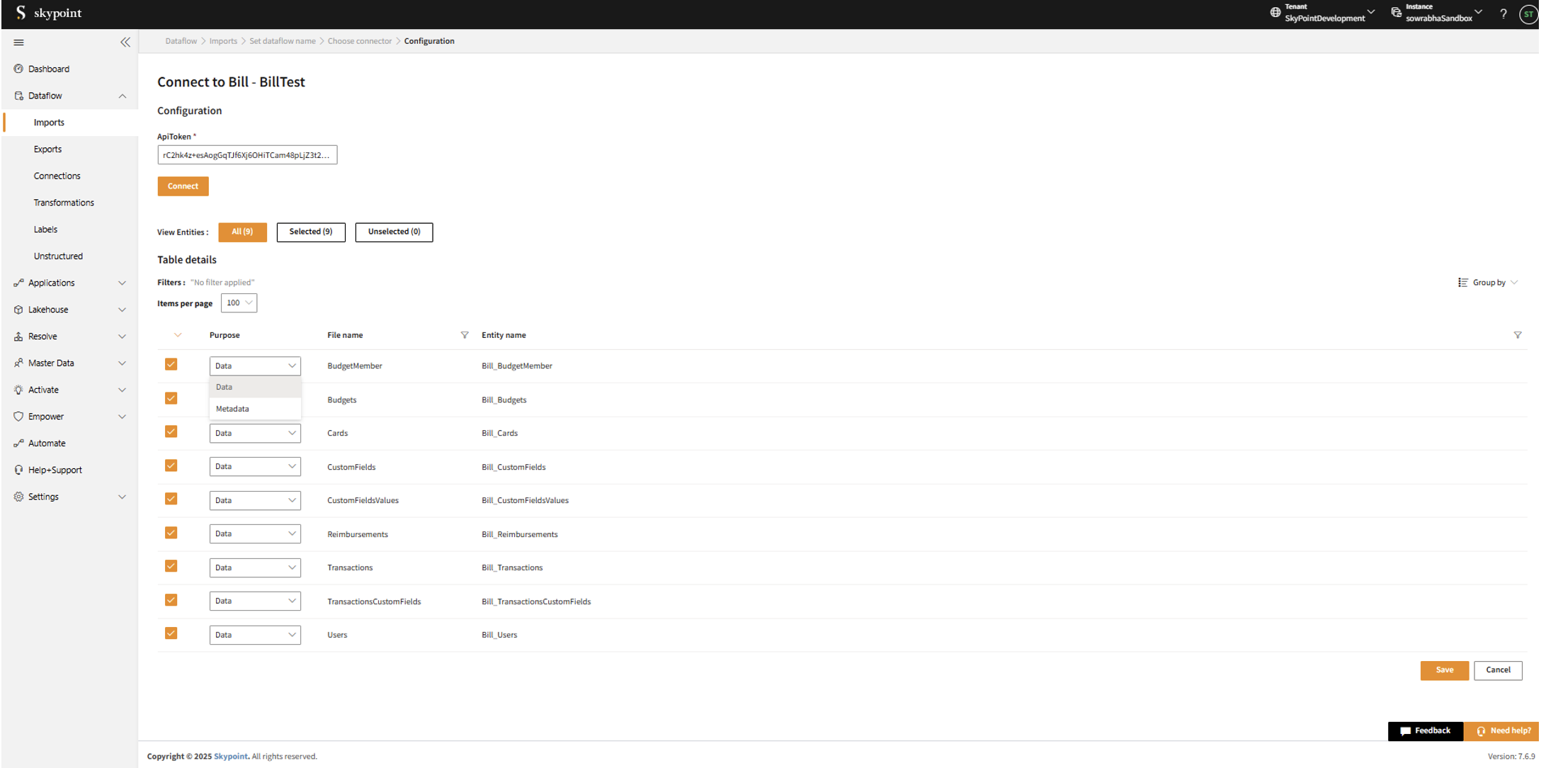The width and height of the screenshot is (1541, 768).
Task: Collapse sidebar with double-chevron icon
Action: click(x=125, y=43)
